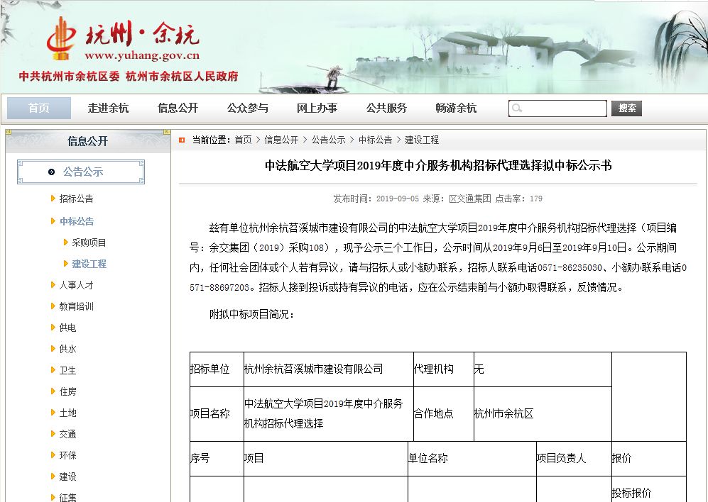Viewport: 708px width, 502px height.
Task: Click header text 中共杭州市余杭区委 杭州市余杭区人民政府
Action: [x=129, y=77]
